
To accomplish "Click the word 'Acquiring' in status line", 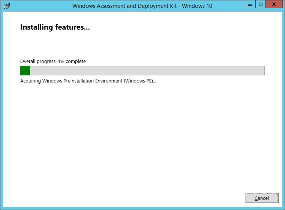I will [30, 81].
